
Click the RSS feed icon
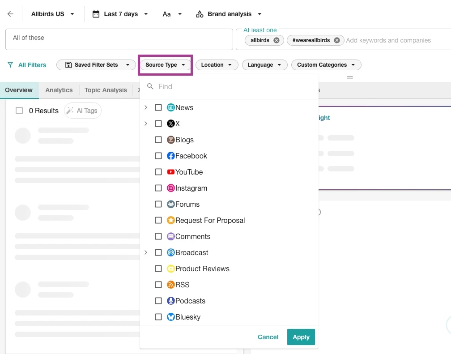coord(171,285)
